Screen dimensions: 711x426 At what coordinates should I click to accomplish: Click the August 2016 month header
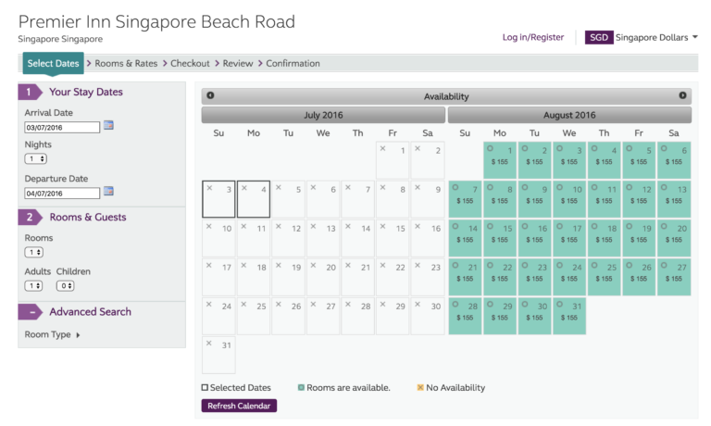click(x=569, y=115)
